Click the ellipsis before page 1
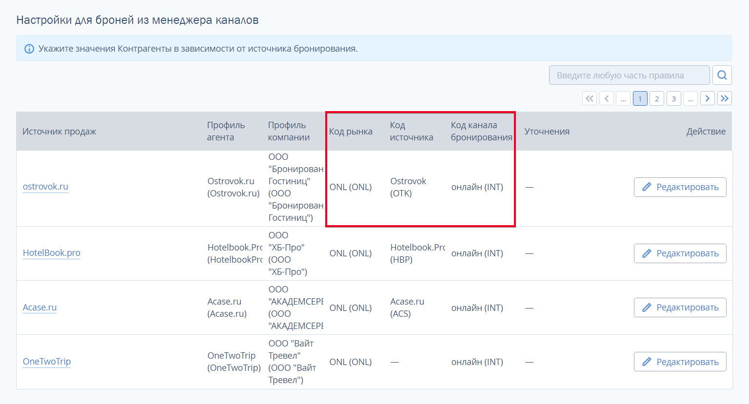 (623, 98)
